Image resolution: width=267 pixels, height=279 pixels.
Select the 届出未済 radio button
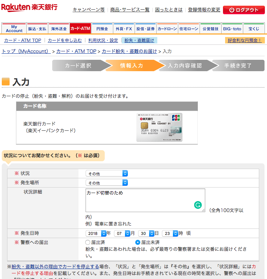coord(138,242)
